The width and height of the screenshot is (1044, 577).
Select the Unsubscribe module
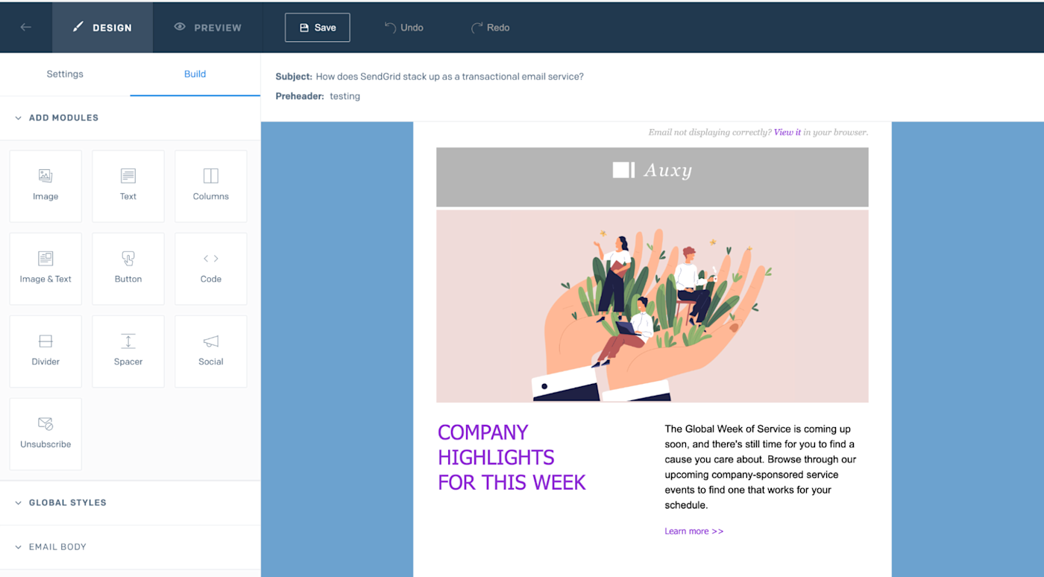tap(45, 434)
